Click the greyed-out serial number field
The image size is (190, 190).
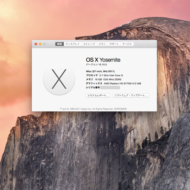click(x=110, y=87)
